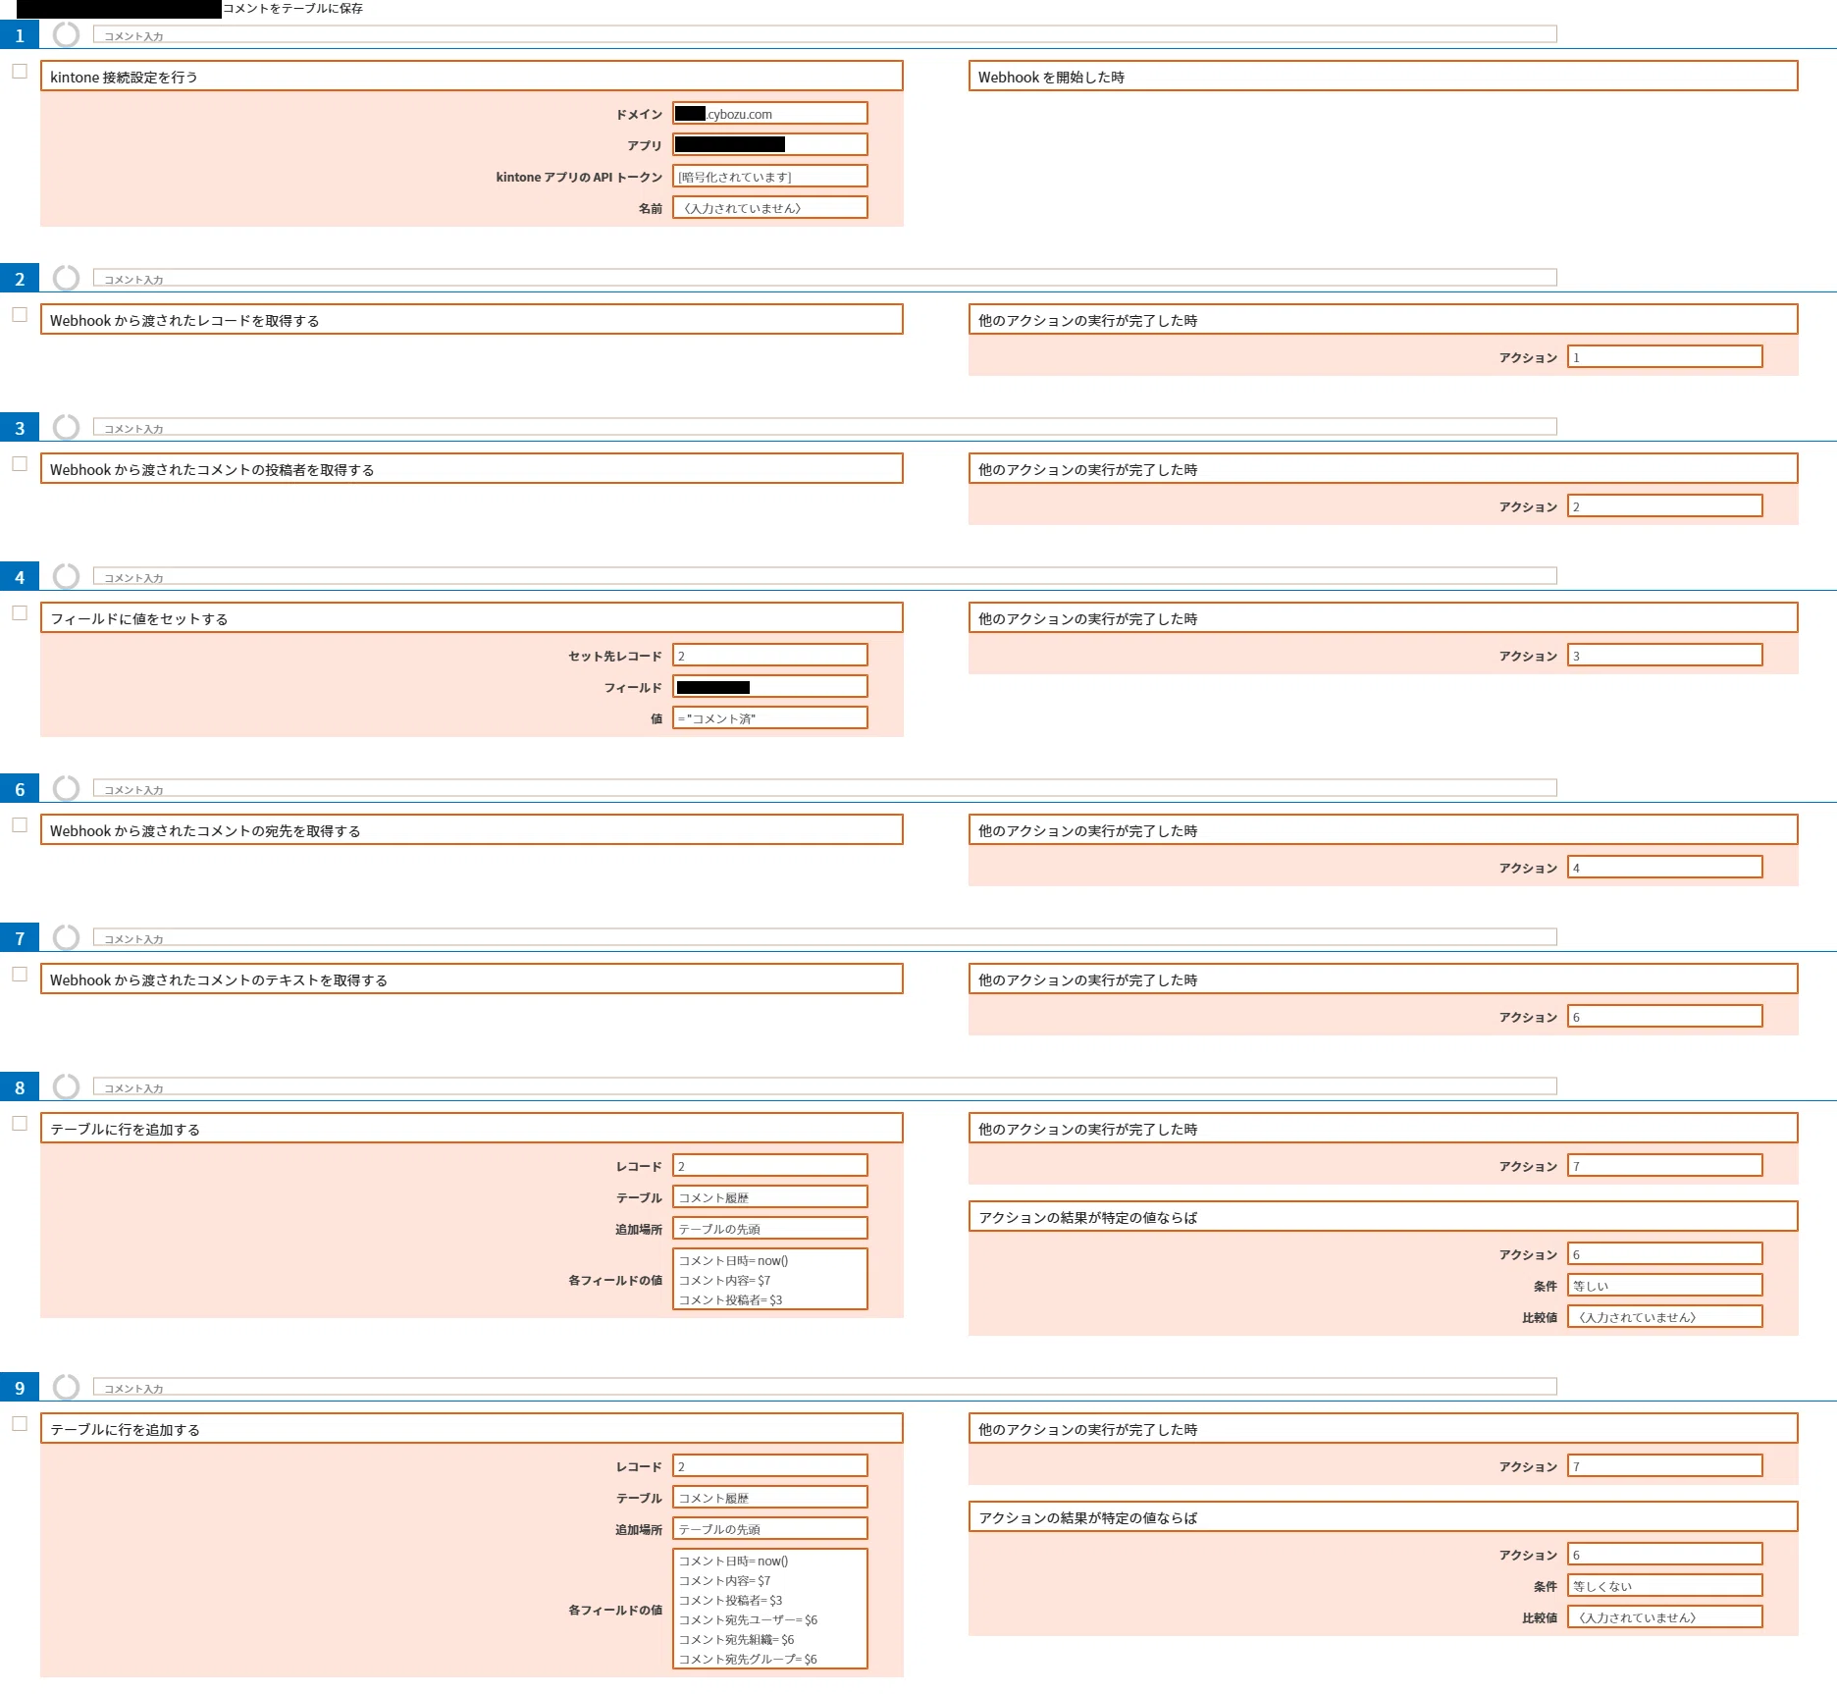Click the title 'コメントをテーブルに保存'
The image size is (1837, 1694).
[293, 8]
